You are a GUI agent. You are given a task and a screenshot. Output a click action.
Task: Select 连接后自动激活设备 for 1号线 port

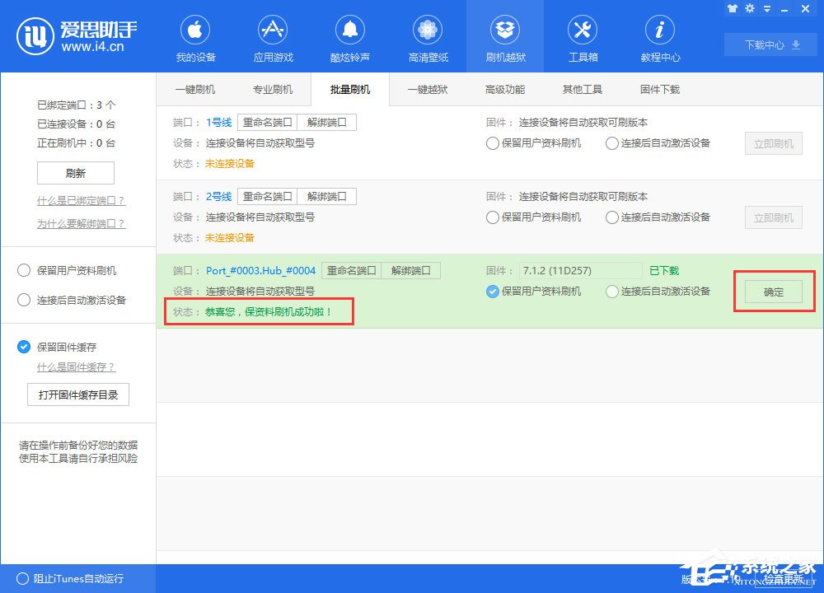click(611, 142)
